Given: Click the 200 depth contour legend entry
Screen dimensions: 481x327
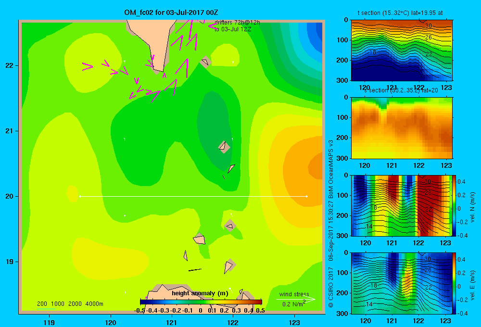Looking at the screenshot, I should click(x=42, y=304).
